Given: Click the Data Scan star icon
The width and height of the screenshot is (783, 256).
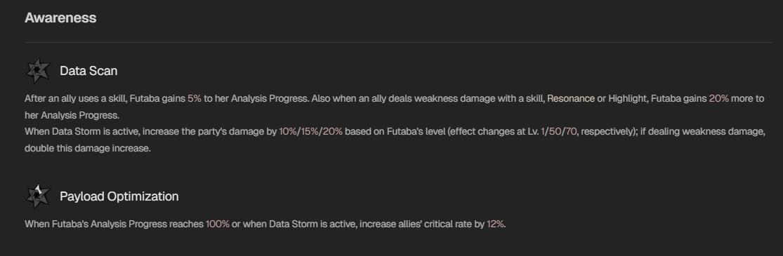Looking at the screenshot, I should pos(38,71).
